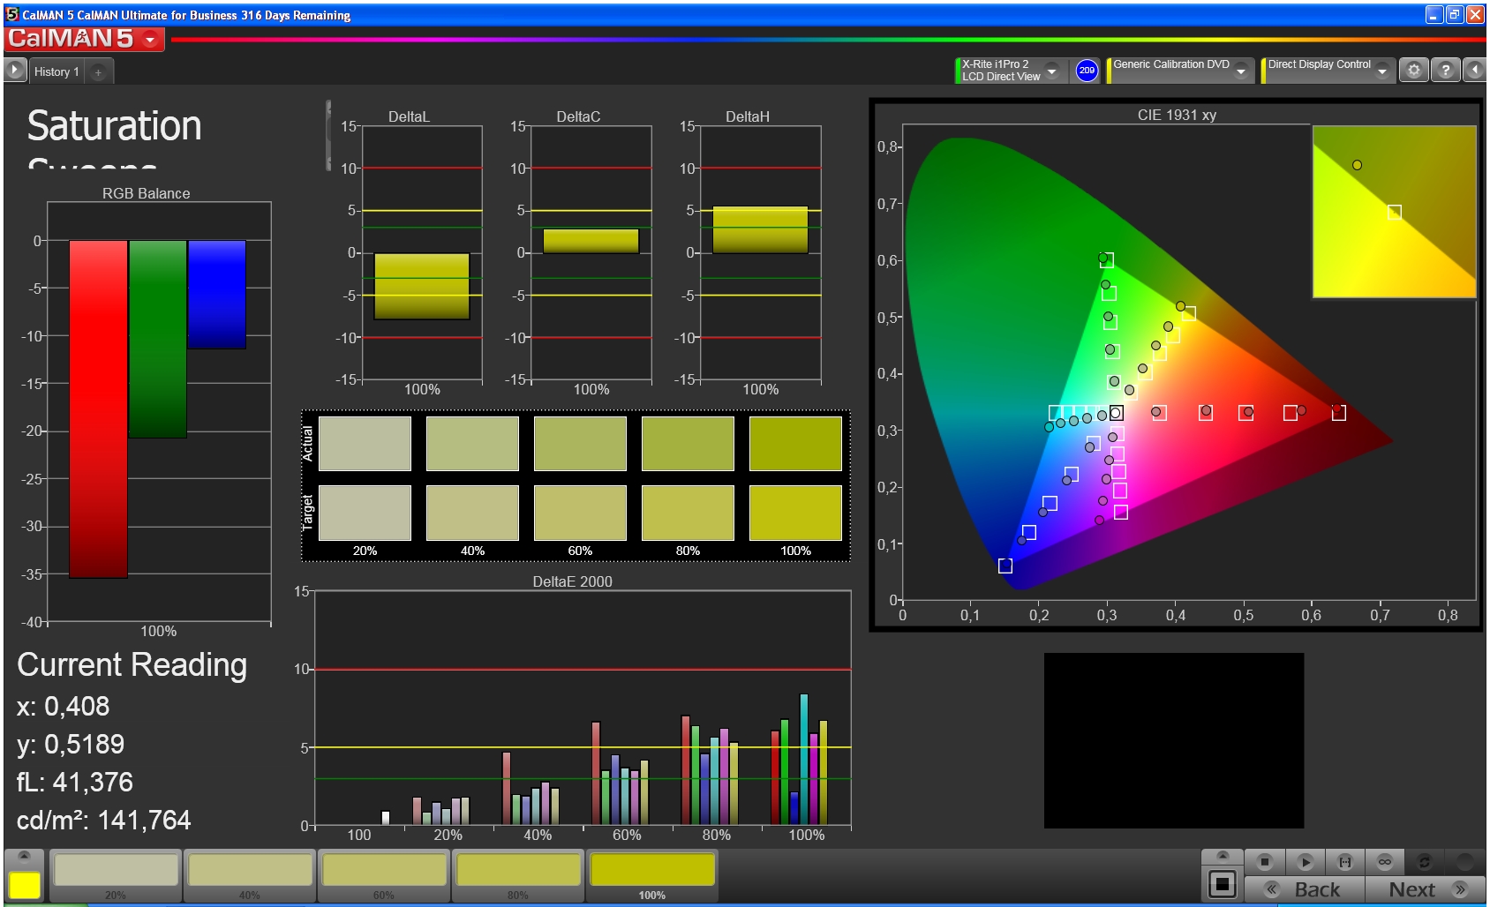1490x907 pixels.
Task: Expand the panel above the black square button
Action: click(x=1223, y=856)
